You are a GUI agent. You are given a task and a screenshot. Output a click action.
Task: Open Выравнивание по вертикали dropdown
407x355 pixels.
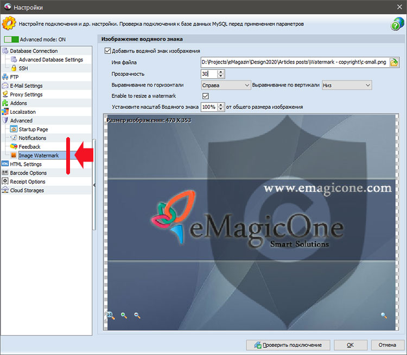click(x=347, y=85)
